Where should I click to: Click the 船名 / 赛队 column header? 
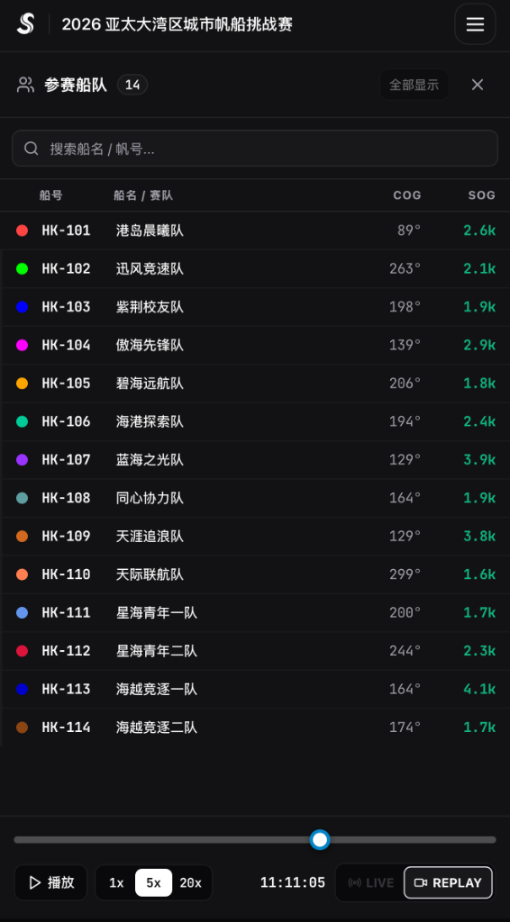pyautogui.click(x=143, y=195)
